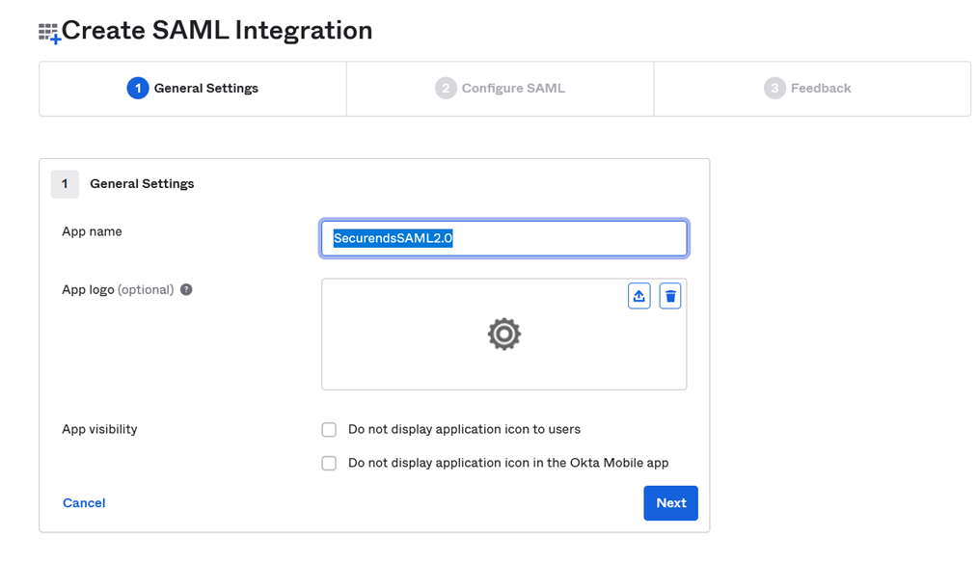This screenshot has height=564, width=978.
Task: Click the grid-plus app integration icon
Action: click(x=49, y=34)
